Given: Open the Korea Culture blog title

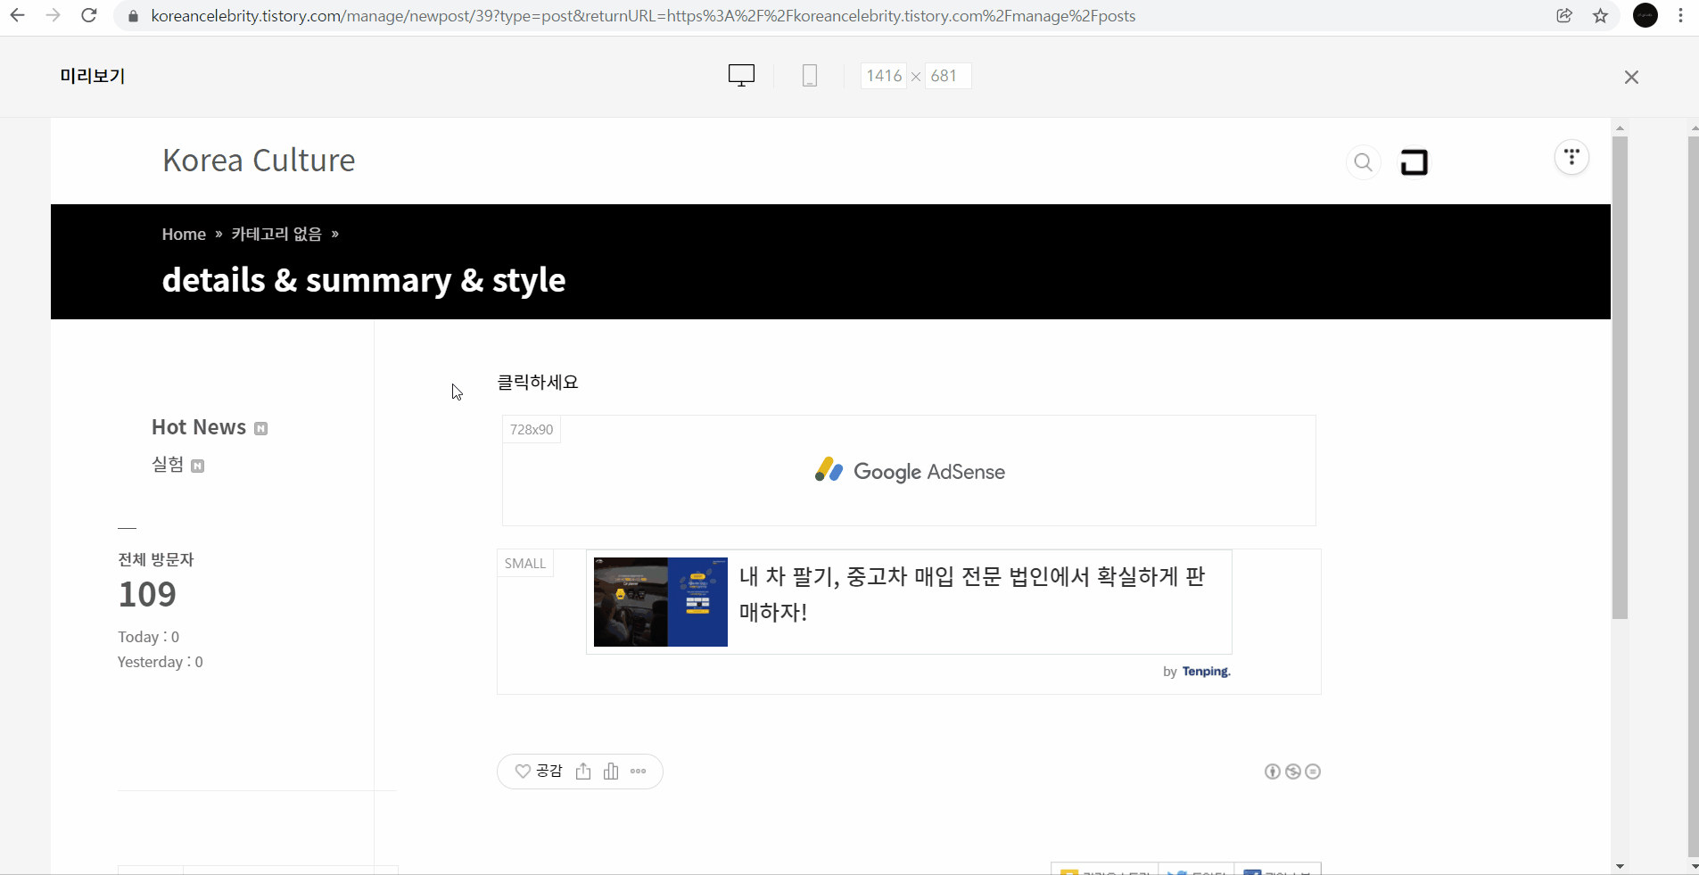Looking at the screenshot, I should pos(259,161).
